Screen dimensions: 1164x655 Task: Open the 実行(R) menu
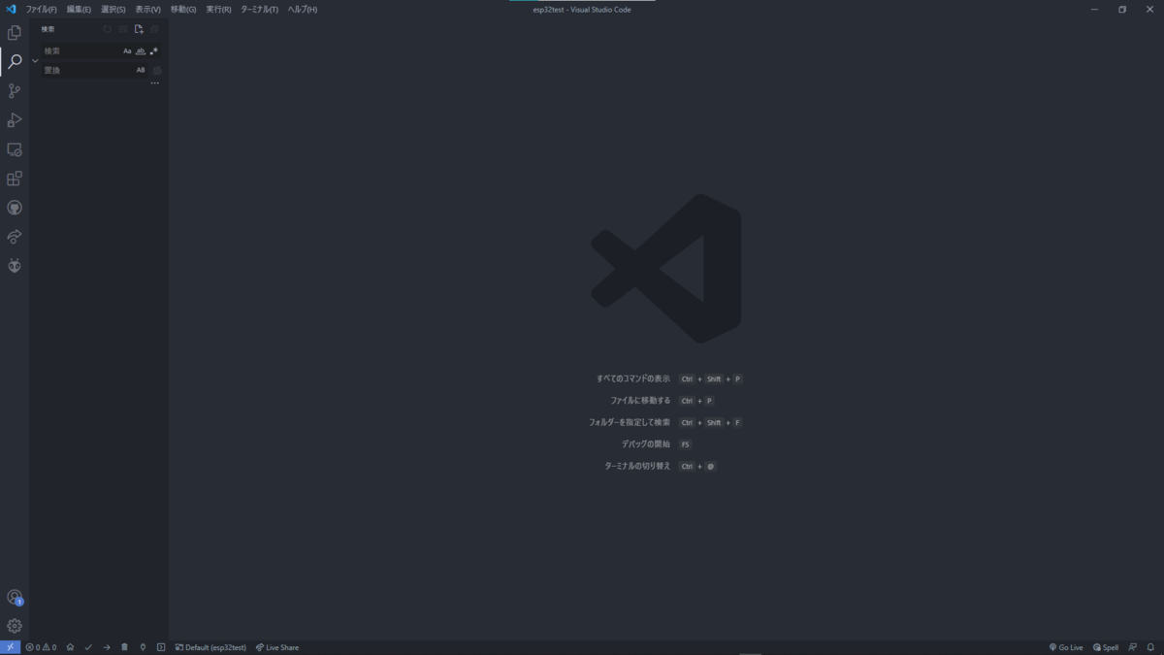click(218, 9)
